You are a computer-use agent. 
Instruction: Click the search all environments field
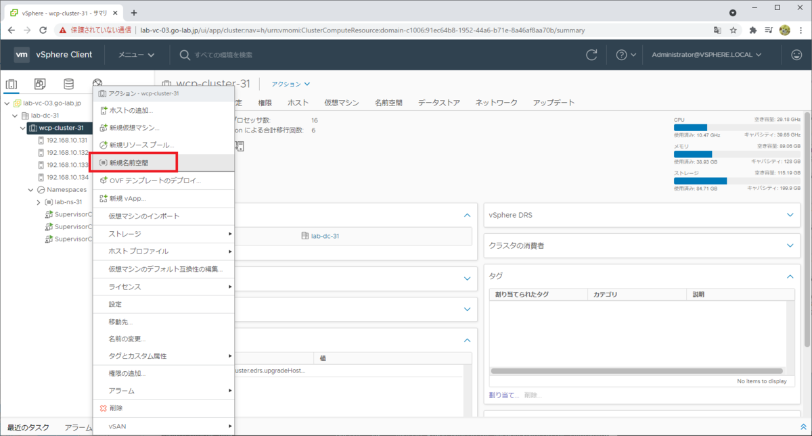(223, 55)
